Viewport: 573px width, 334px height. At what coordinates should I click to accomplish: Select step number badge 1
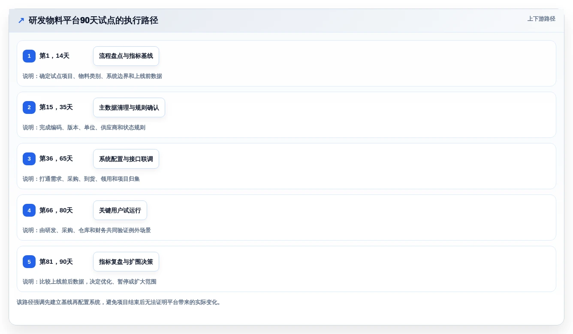[x=29, y=56]
